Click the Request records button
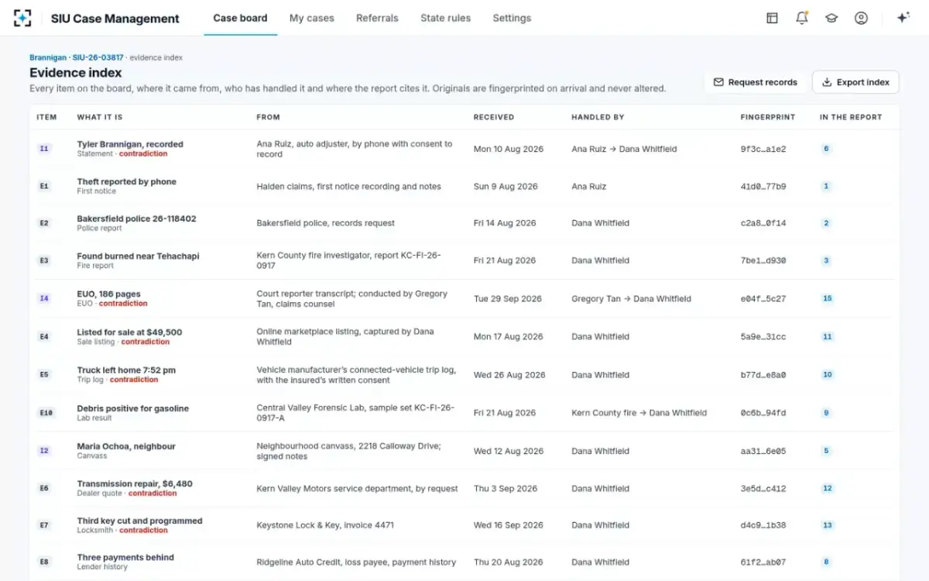The image size is (929, 581). click(x=755, y=82)
